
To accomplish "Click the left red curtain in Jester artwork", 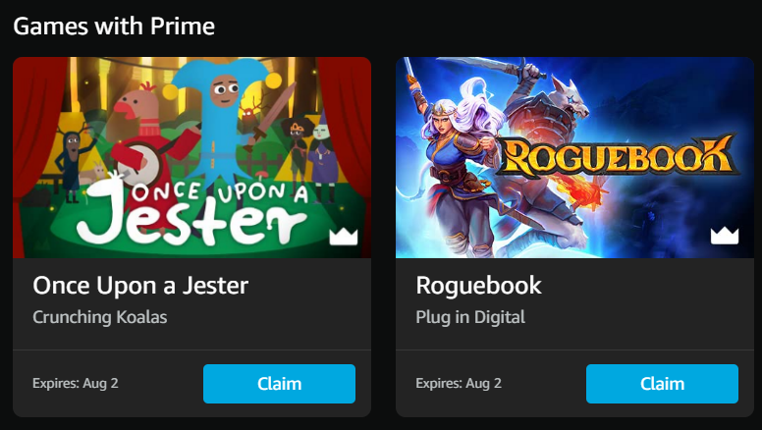I will 36,141.
